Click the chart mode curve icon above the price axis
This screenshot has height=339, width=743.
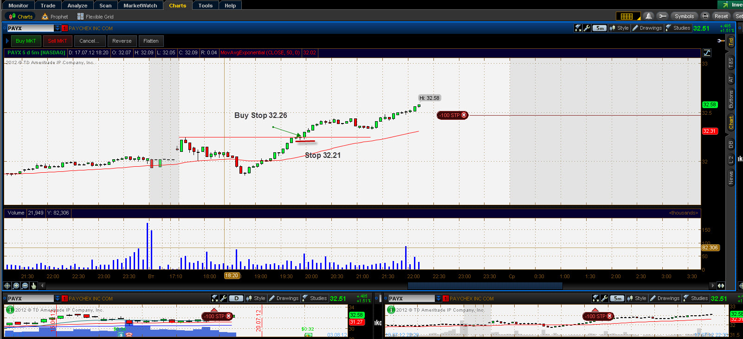coord(707,53)
